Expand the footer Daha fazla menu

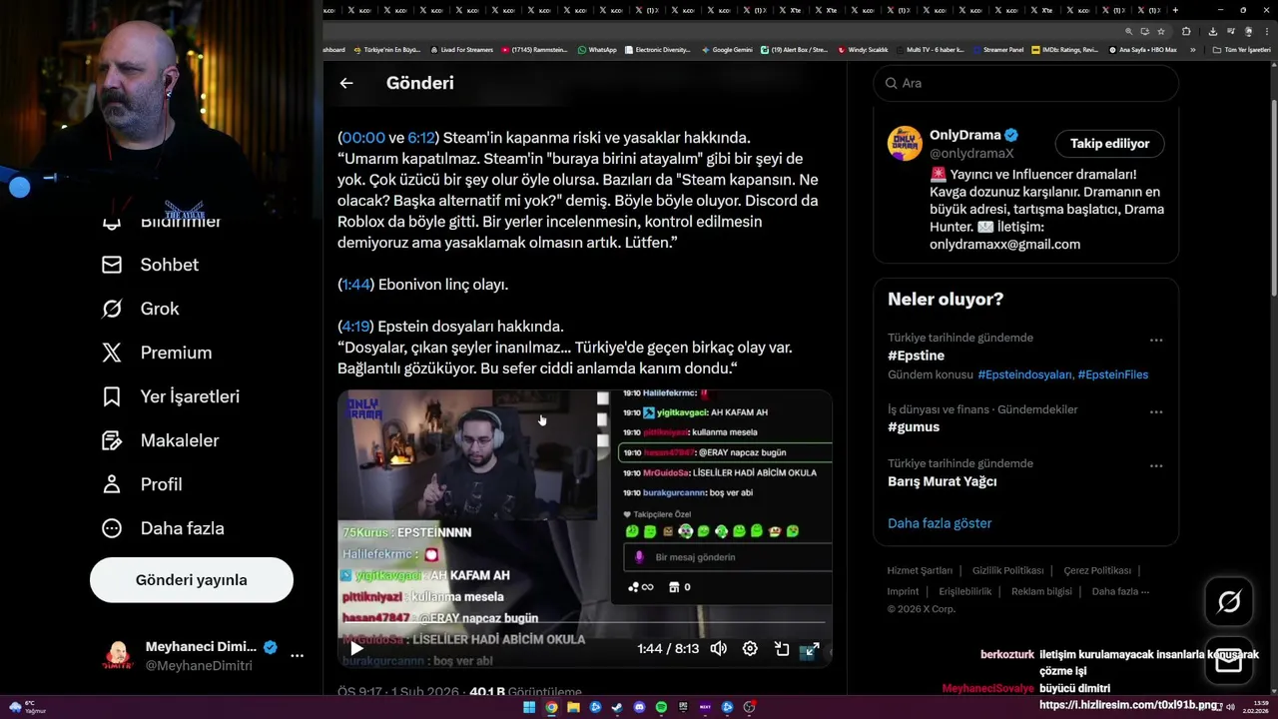(1120, 591)
